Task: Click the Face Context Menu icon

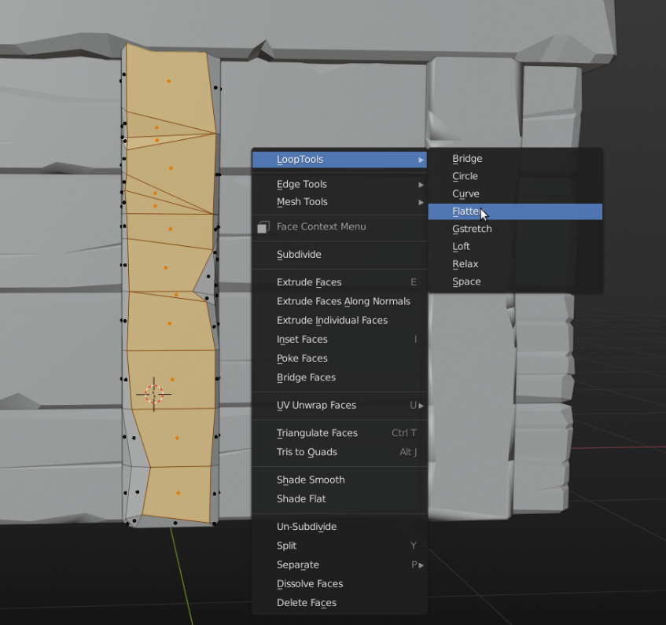Action: click(x=263, y=227)
